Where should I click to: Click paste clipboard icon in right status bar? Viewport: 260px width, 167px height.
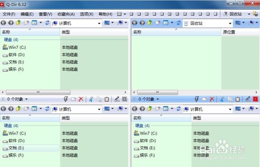tap(238, 99)
